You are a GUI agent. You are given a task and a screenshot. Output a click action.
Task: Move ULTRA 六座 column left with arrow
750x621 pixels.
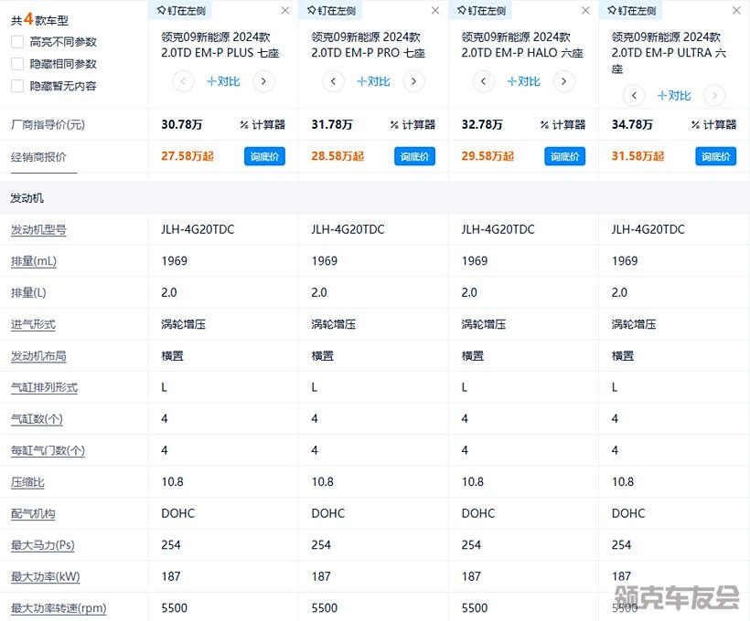point(634,96)
